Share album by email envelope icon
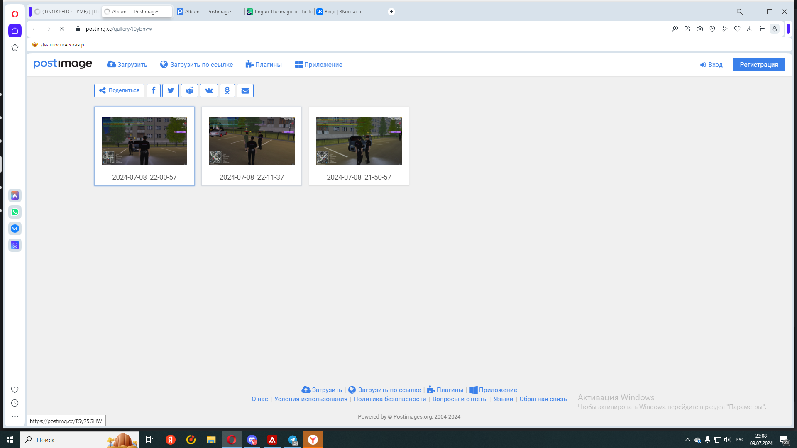Image resolution: width=797 pixels, height=448 pixels. pos(245,90)
